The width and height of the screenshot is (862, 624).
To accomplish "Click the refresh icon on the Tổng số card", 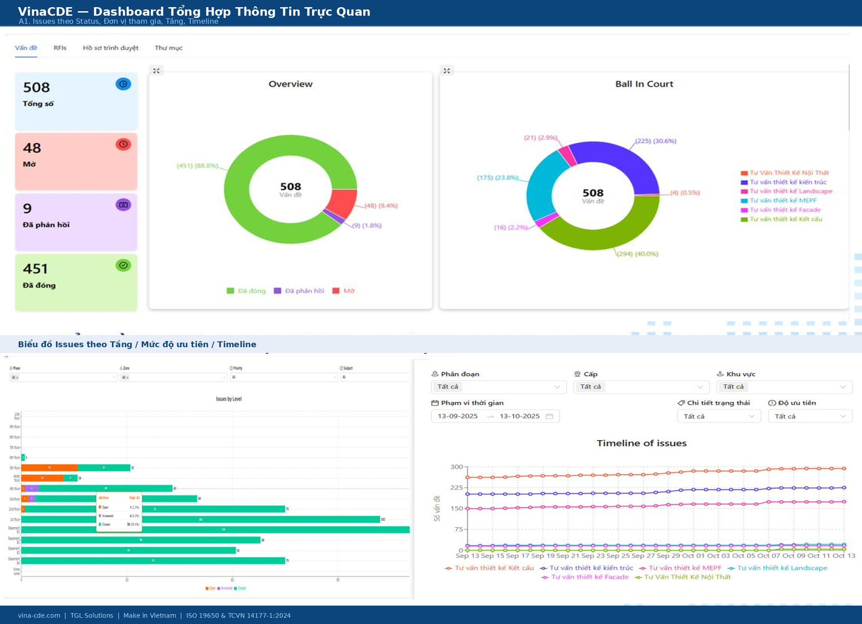I will (123, 84).
